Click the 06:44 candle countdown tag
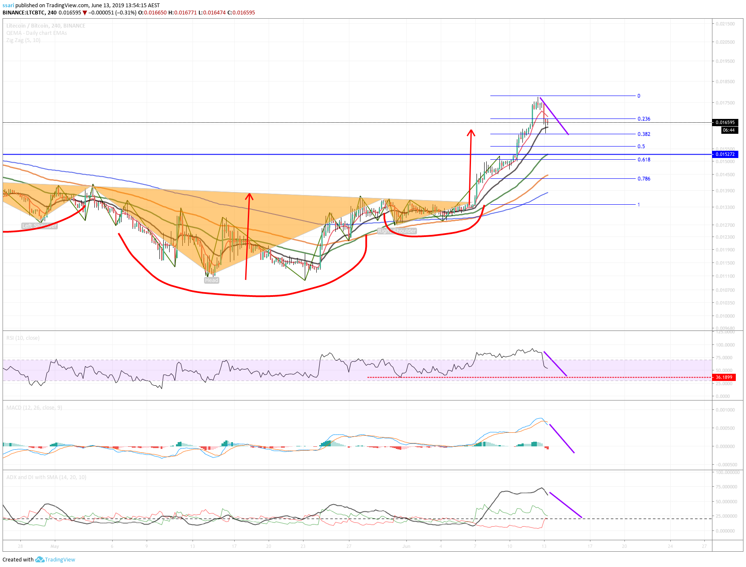The height and width of the screenshot is (567, 746). click(x=729, y=130)
